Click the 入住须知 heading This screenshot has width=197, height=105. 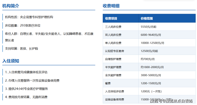click(x=11, y=61)
